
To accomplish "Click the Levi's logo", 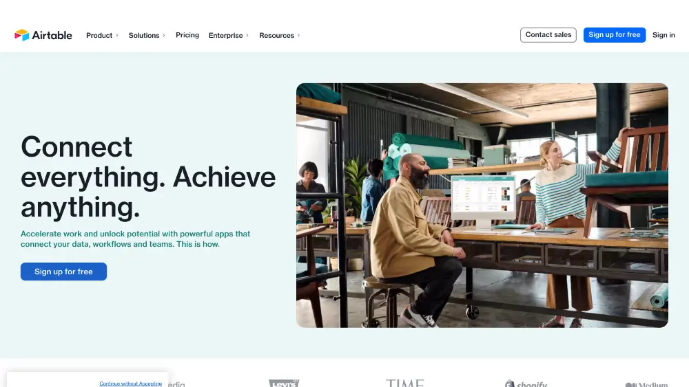I will tap(284, 384).
